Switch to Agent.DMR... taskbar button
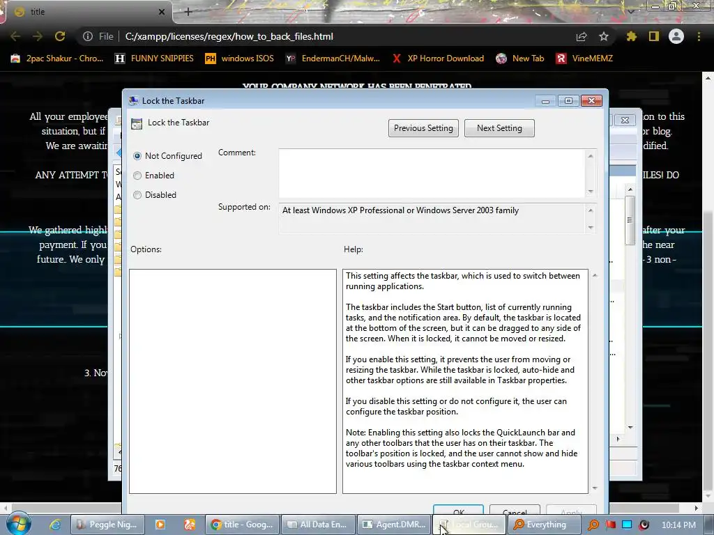 pyautogui.click(x=393, y=525)
